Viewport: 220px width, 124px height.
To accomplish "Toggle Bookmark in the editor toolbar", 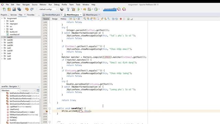I will click(109, 19).
